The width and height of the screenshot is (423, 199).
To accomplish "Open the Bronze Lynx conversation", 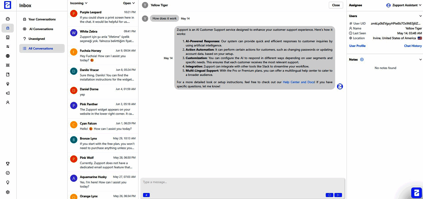I will pos(103,143).
